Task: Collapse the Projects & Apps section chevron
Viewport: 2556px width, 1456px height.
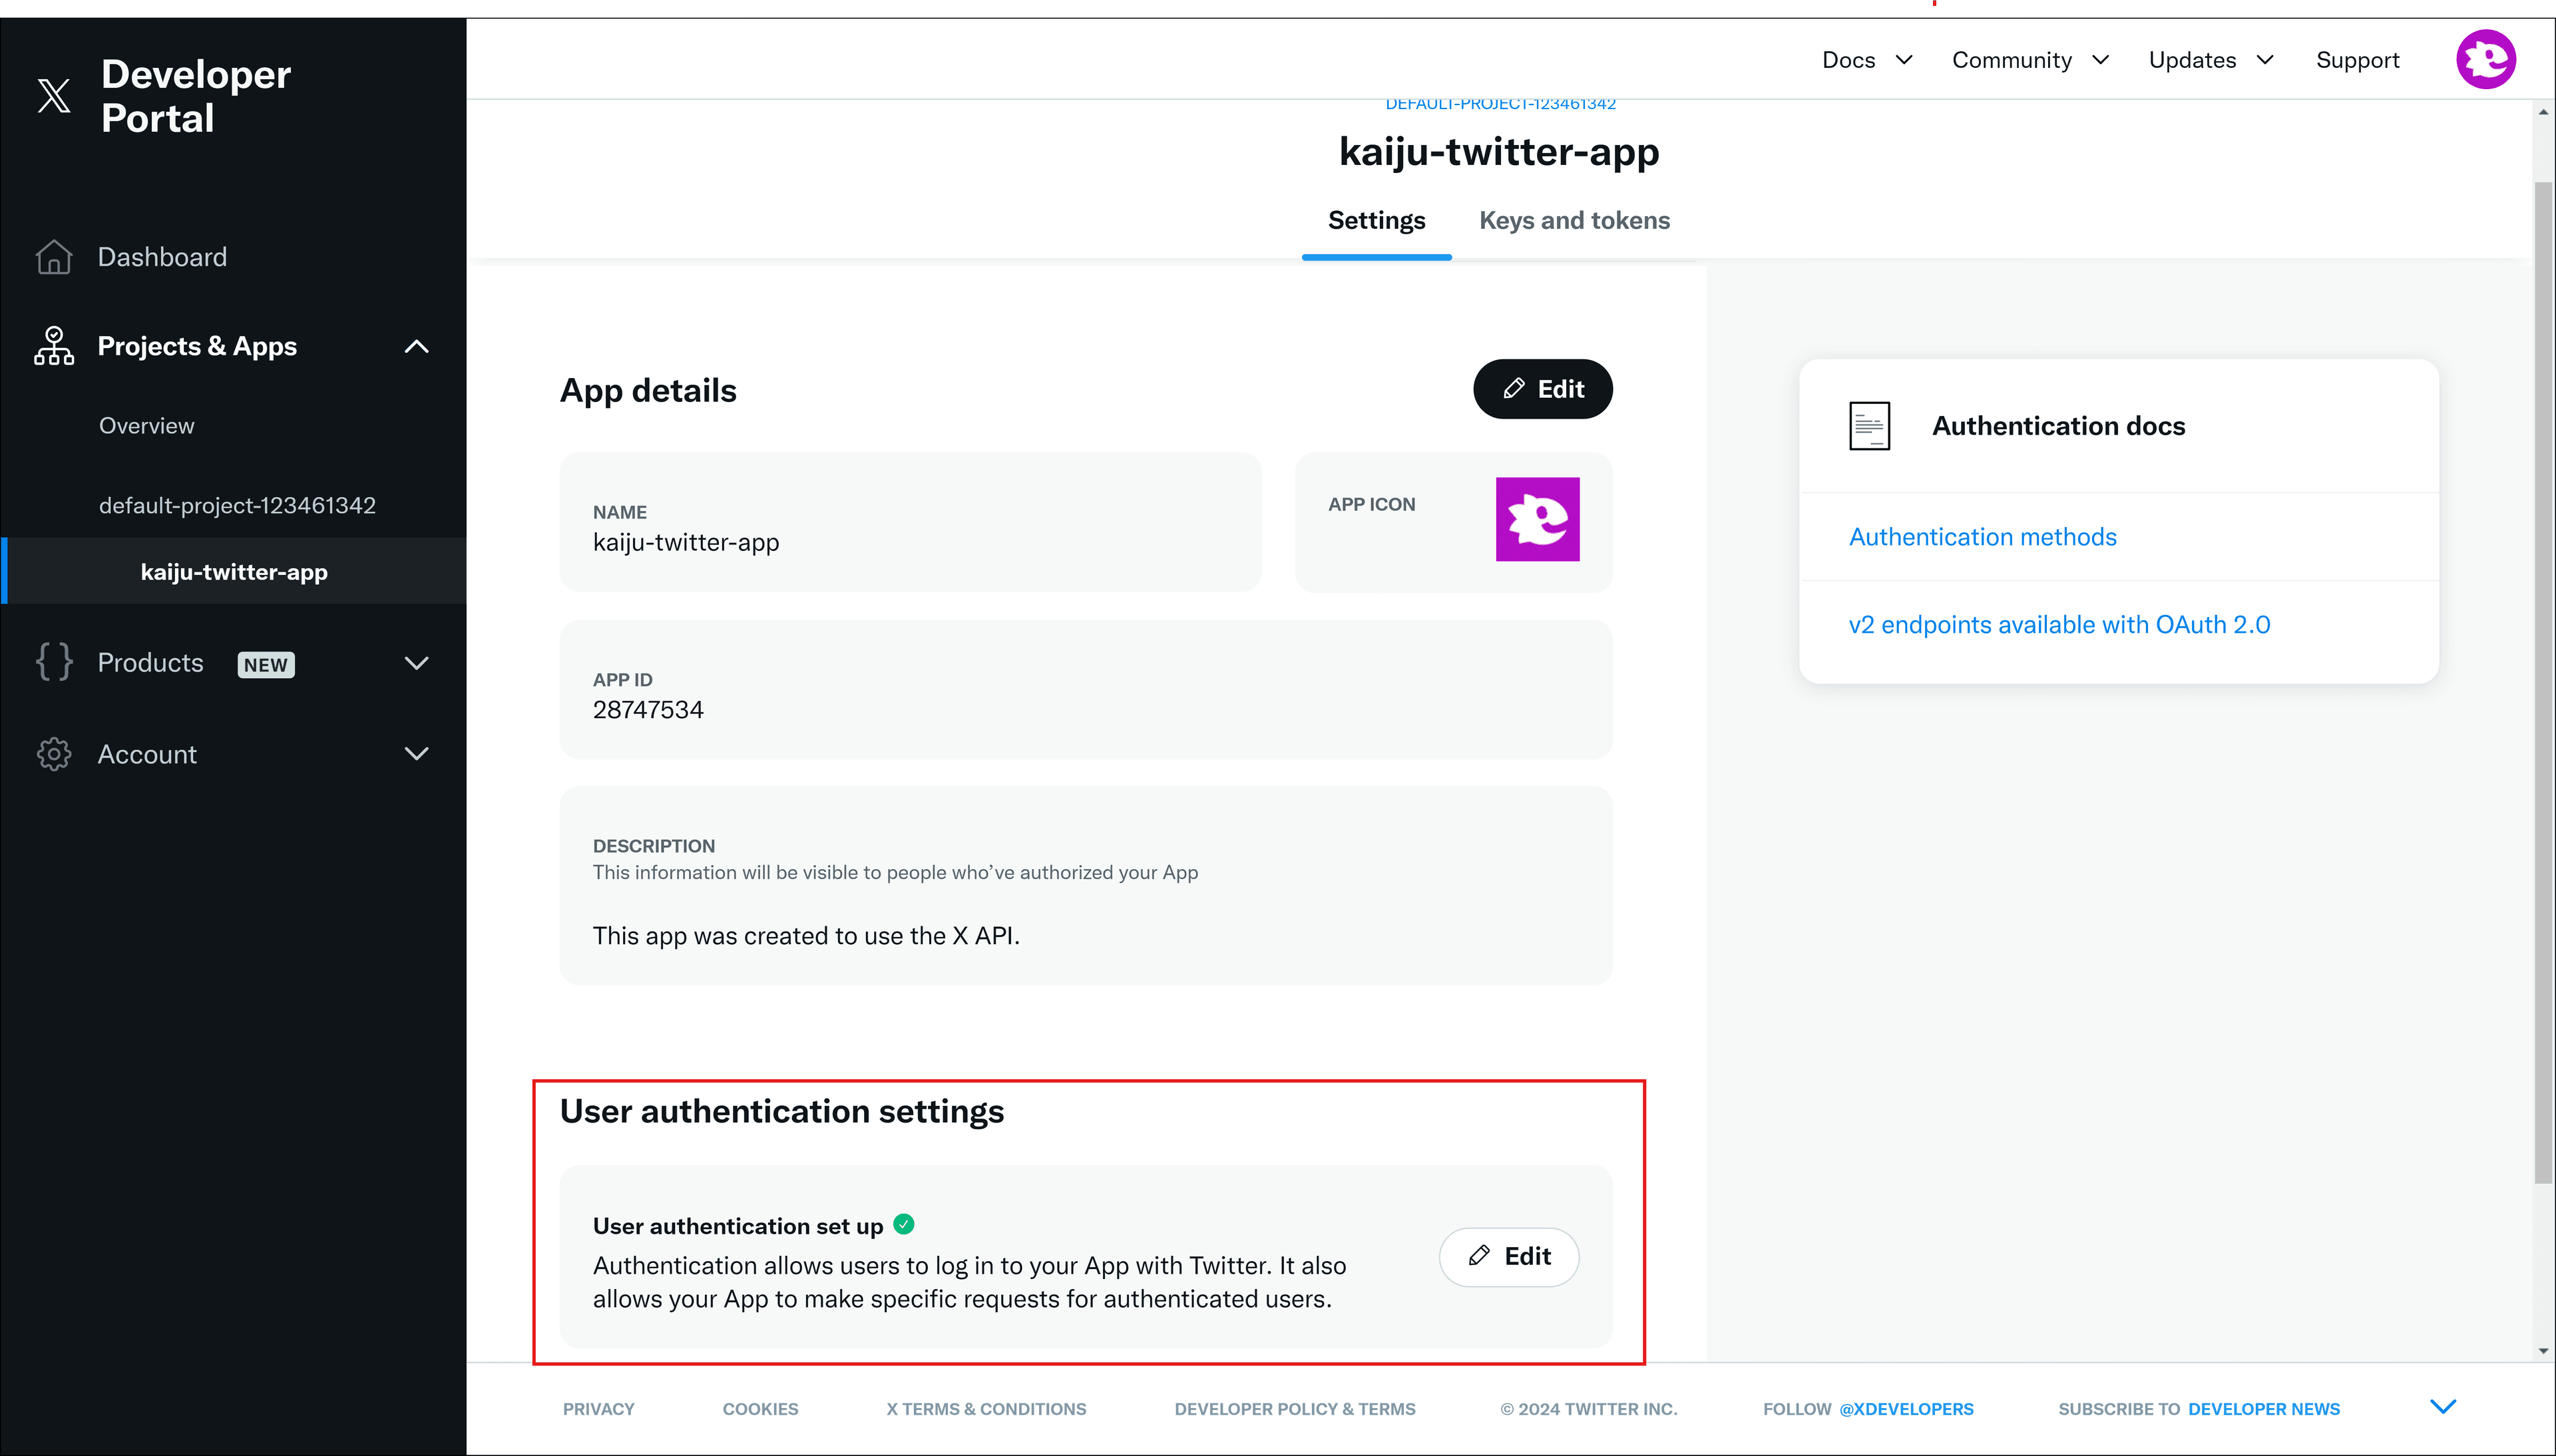Action: click(416, 347)
